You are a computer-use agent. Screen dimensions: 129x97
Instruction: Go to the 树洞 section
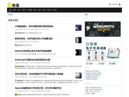(15, 10)
